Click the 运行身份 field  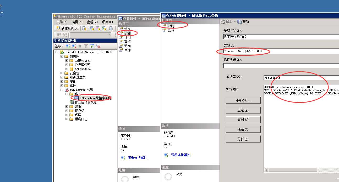(281, 66)
